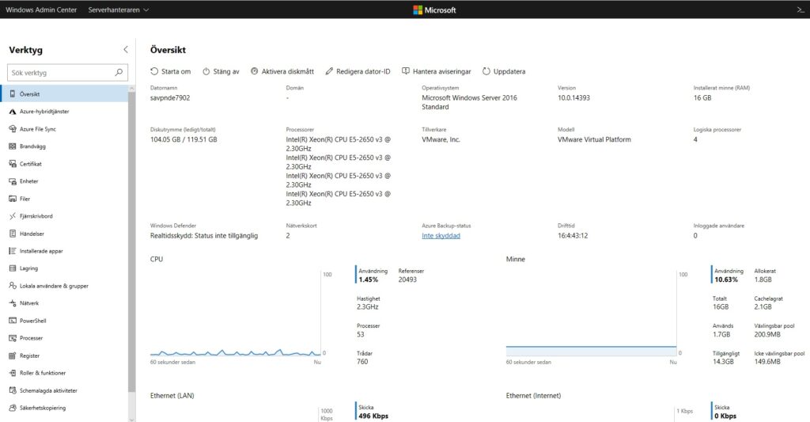Select version 10.0.14393 text

click(x=573, y=97)
